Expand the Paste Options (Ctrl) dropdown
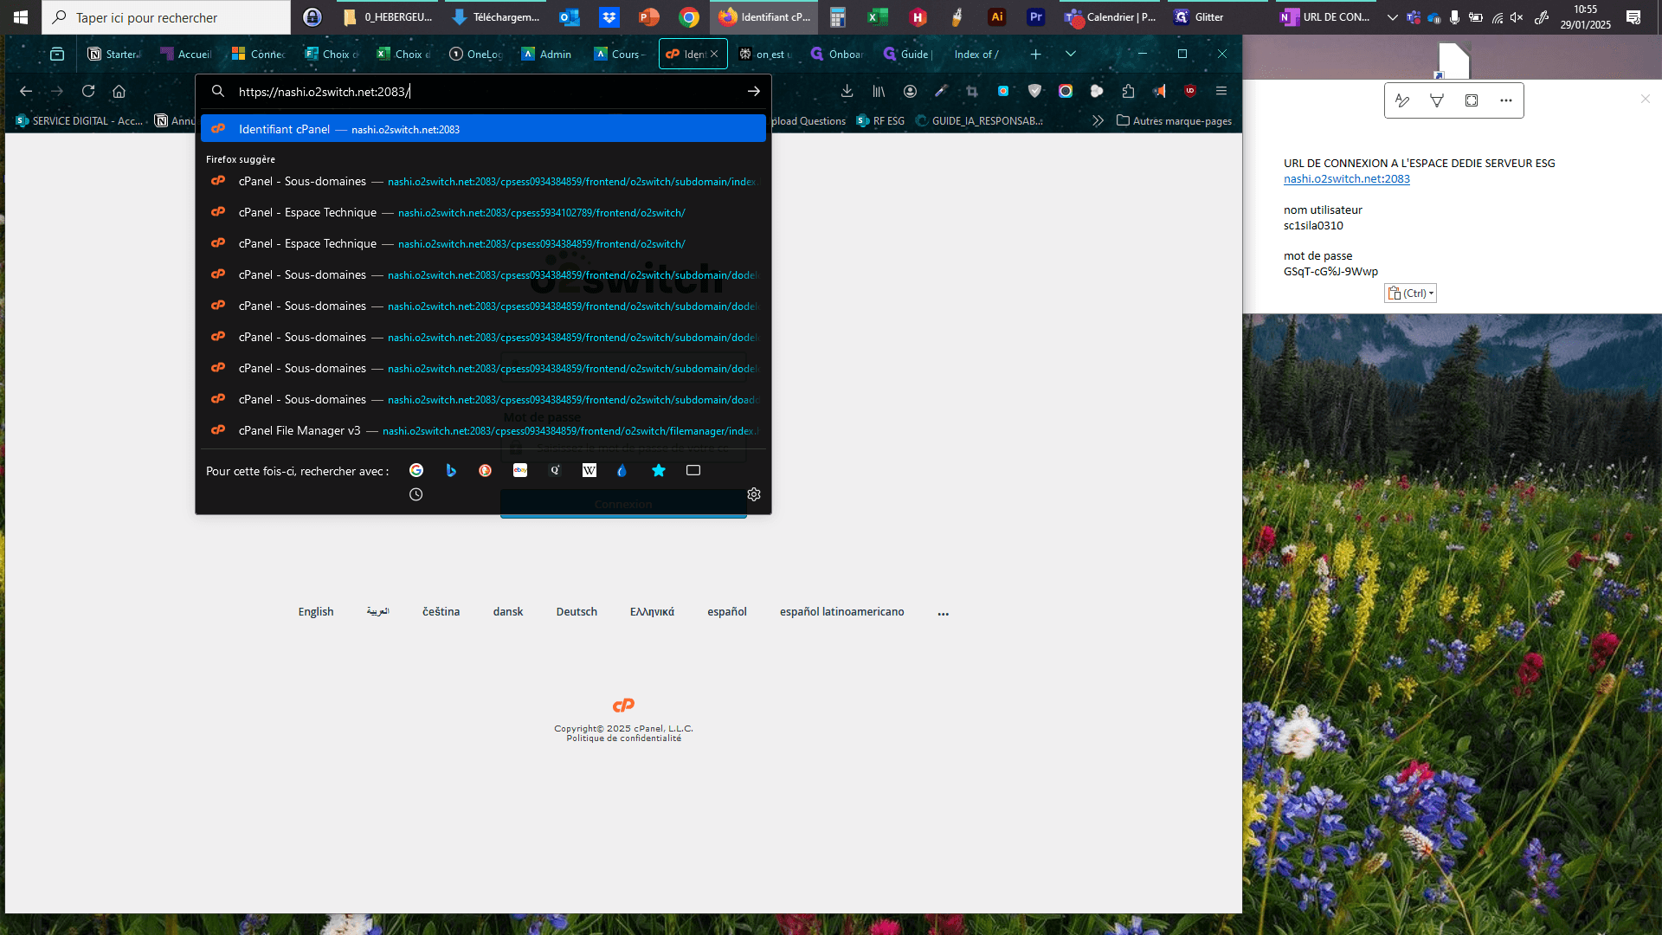The image size is (1662, 935). [x=1410, y=293]
